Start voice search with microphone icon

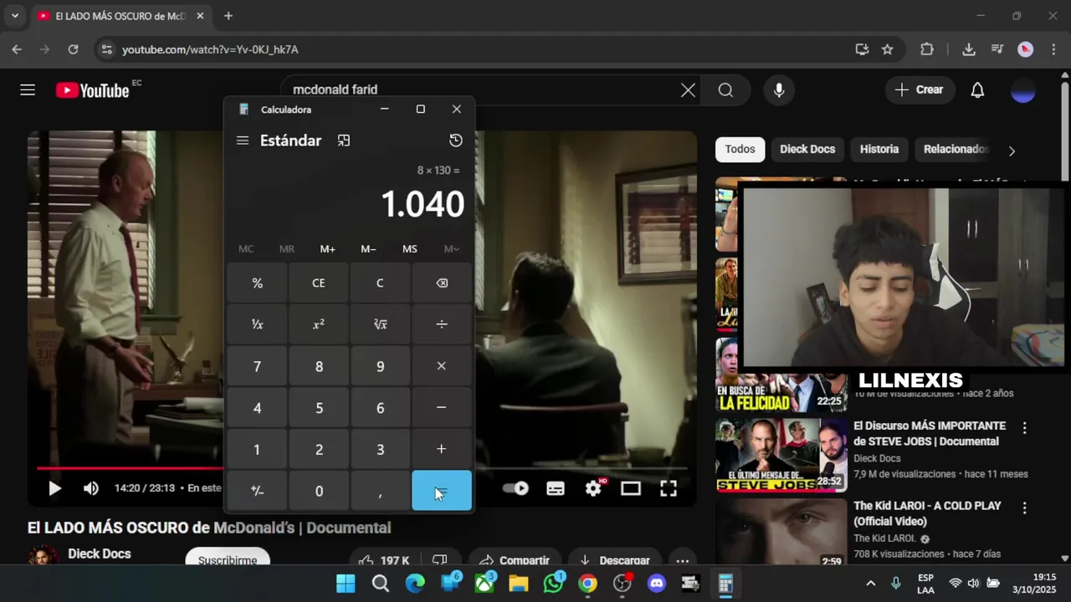779,90
